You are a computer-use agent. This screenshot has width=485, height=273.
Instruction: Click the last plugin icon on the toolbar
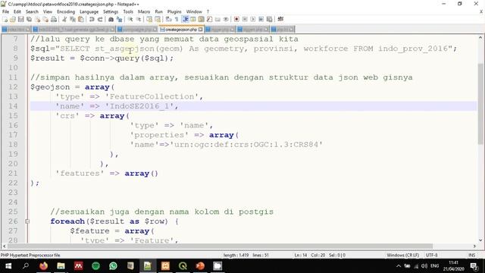280,19
